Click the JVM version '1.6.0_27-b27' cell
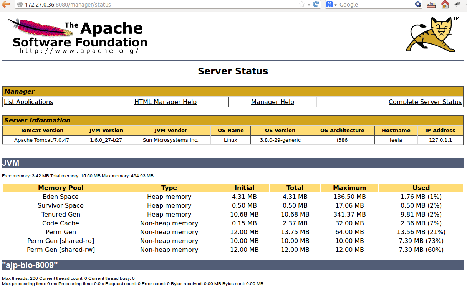 pos(106,140)
